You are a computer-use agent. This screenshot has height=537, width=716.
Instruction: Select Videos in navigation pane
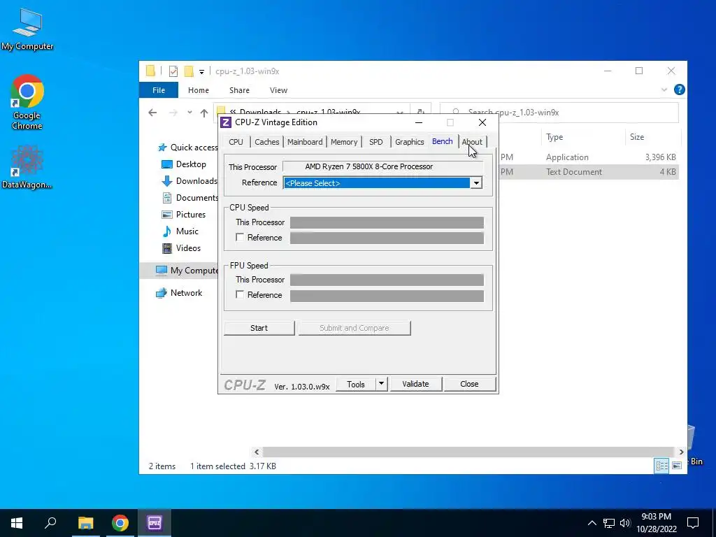(x=181, y=248)
